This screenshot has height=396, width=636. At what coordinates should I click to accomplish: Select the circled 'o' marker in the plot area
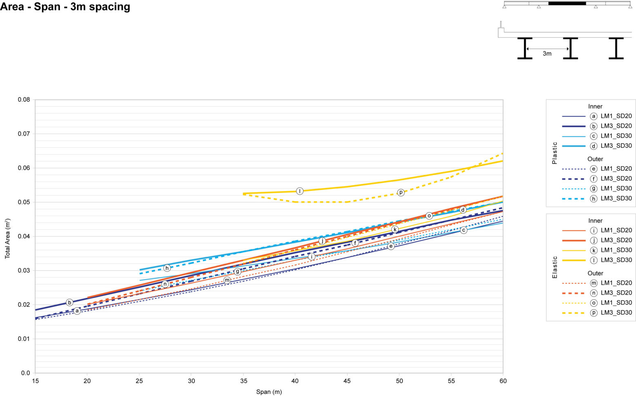click(429, 216)
